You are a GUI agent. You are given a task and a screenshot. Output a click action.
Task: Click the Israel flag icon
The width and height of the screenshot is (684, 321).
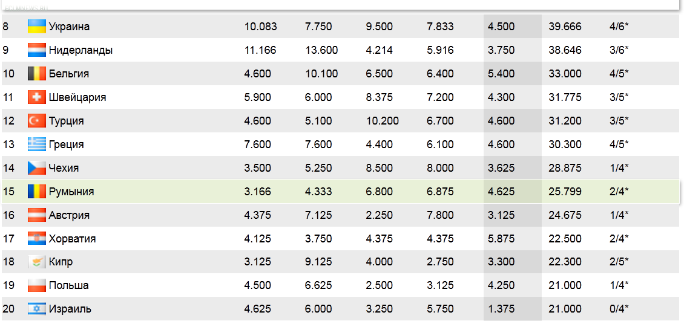click(x=37, y=309)
